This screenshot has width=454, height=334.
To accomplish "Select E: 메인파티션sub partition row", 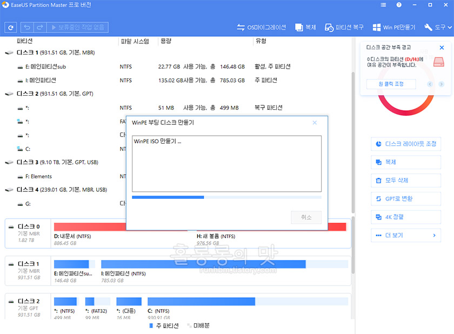I will coord(177,66).
